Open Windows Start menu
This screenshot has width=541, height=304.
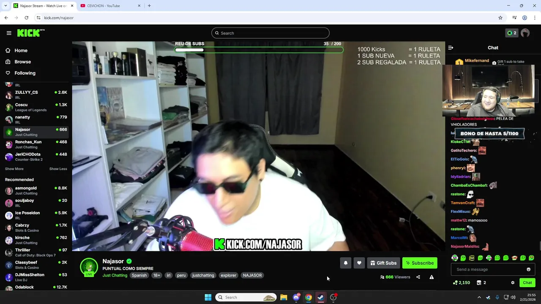click(x=208, y=297)
